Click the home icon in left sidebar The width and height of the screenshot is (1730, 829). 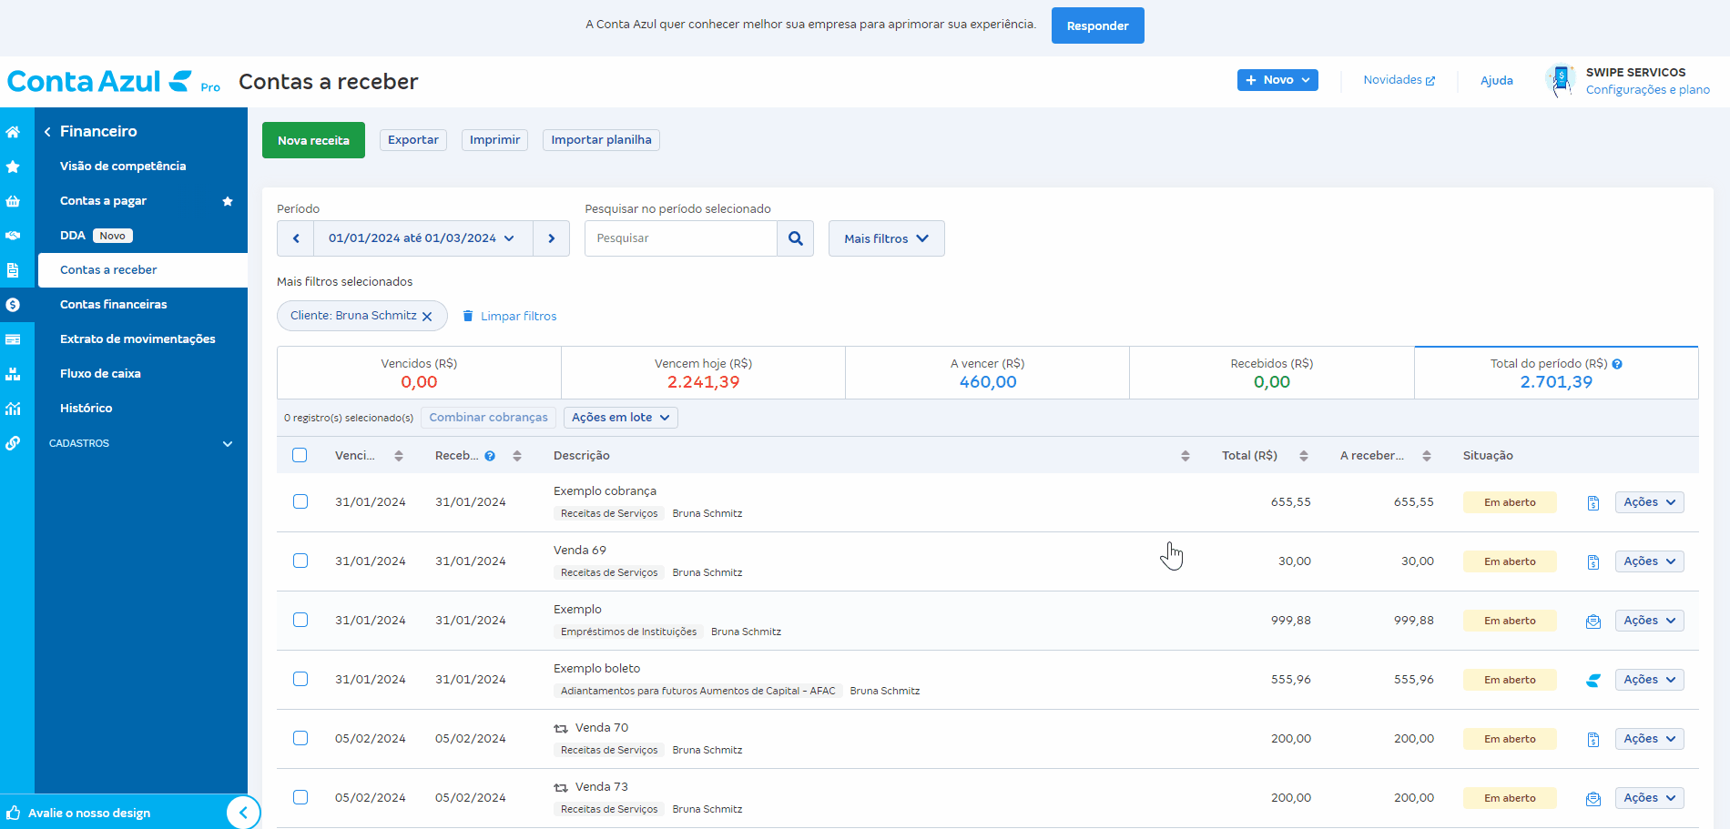(13, 132)
